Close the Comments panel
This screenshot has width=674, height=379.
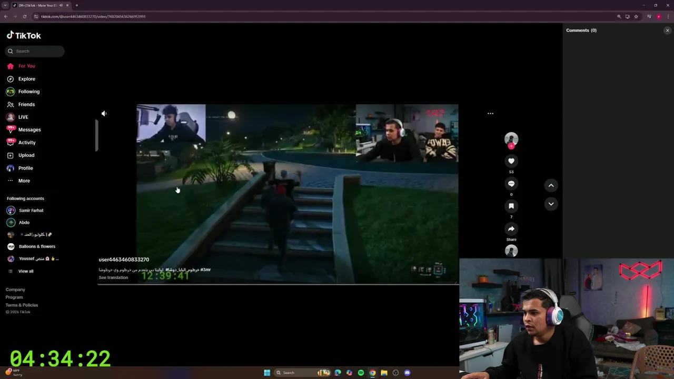(667, 31)
